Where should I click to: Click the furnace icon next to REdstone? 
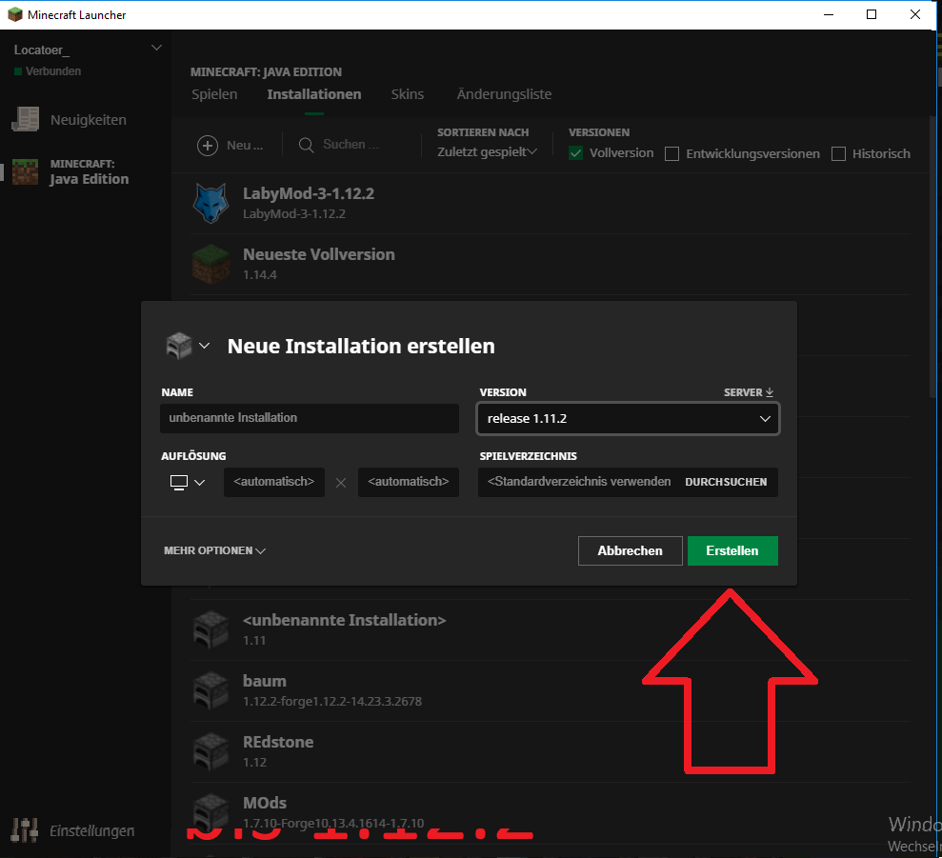click(210, 751)
